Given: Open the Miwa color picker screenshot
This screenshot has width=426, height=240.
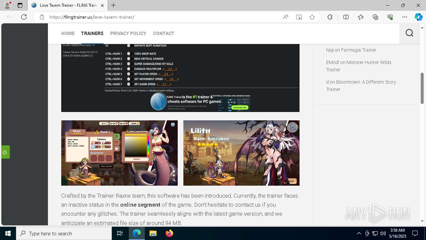Looking at the screenshot, I should pyautogui.click(x=119, y=153).
